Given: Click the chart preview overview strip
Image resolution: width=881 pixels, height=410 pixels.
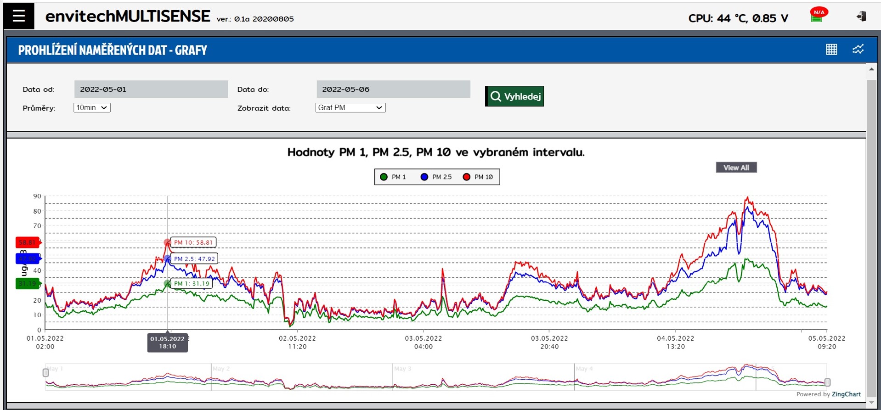Looking at the screenshot, I should [x=436, y=377].
